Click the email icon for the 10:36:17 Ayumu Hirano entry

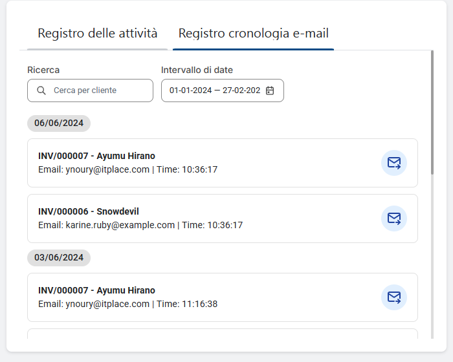pyautogui.click(x=393, y=163)
